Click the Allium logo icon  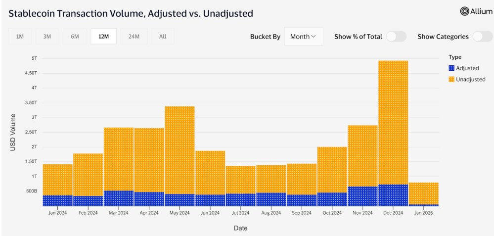point(464,11)
